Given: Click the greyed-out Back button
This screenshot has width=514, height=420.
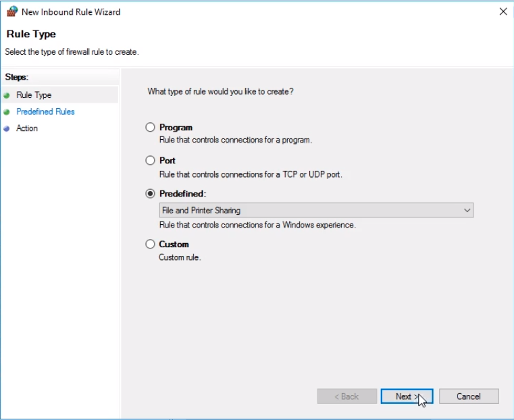Looking at the screenshot, I should [x=346, y=396].
